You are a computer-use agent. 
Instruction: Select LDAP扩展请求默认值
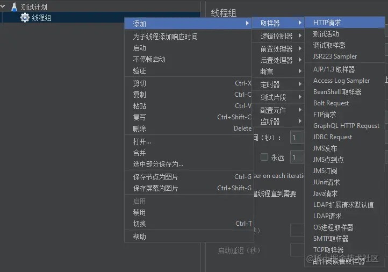(344, 205)
